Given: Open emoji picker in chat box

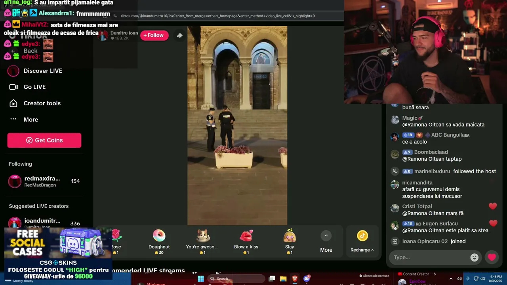Looking at the screenshot, I should click(x=474, y=257).
